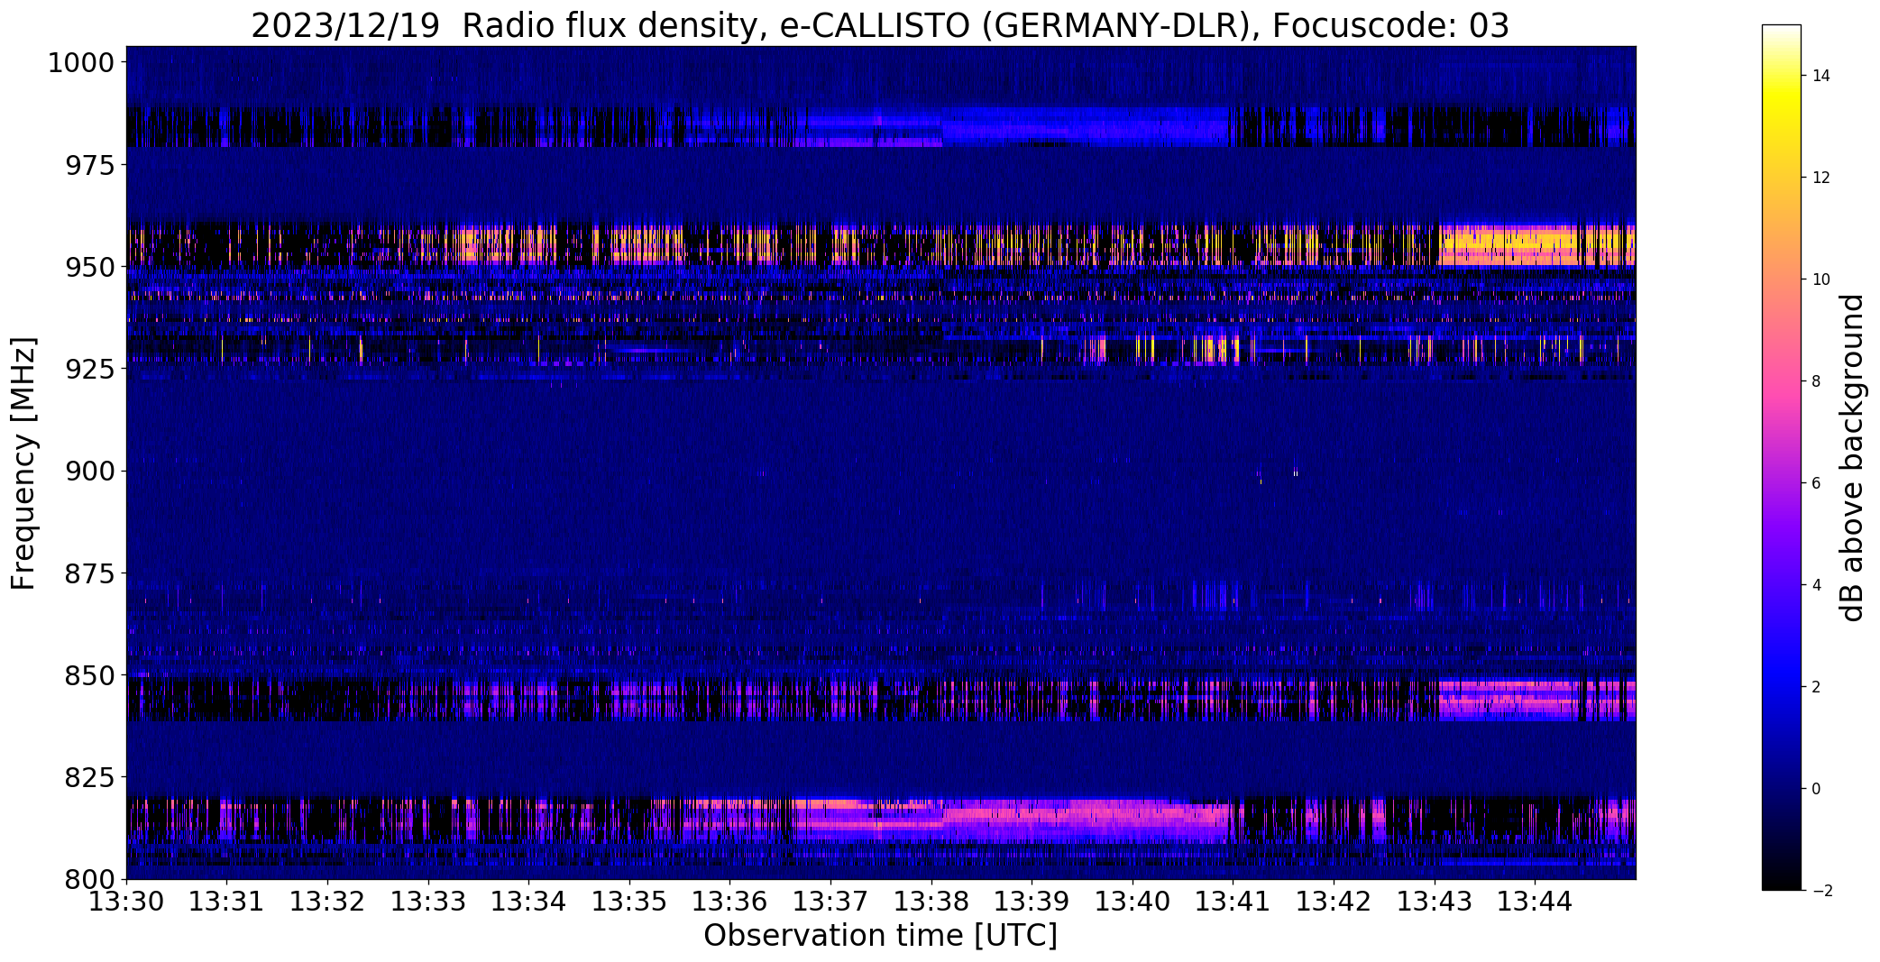Click the 'Frequency [MHz]' y-axis label
Viewport: 1880px width, 962px height.
point(23,463)
